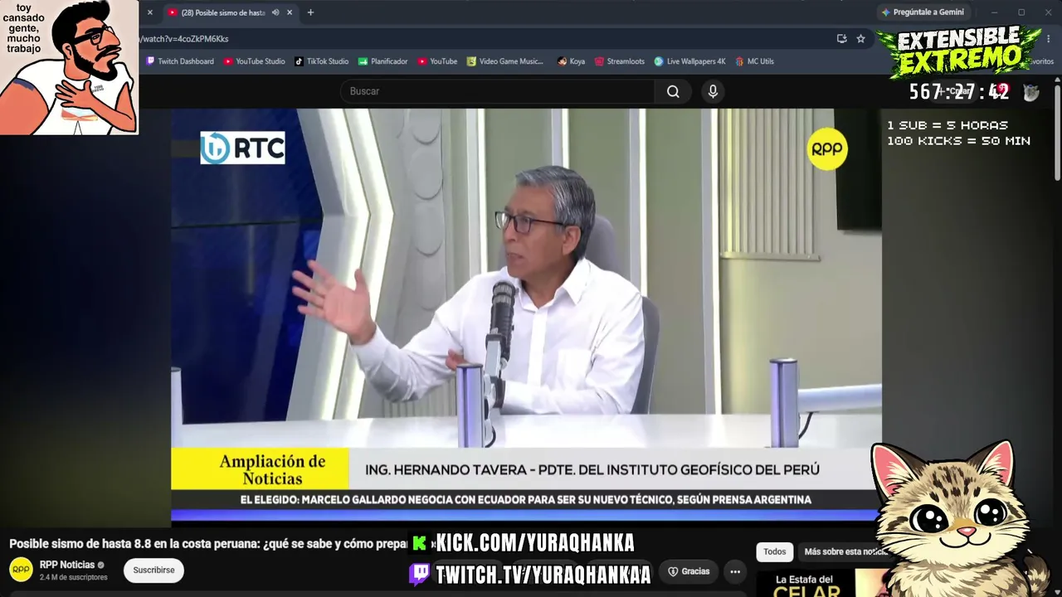This screenshot has height=597, width=1062.
Task: Click the YouTube search magnifier button
Action: click(673, 91)
